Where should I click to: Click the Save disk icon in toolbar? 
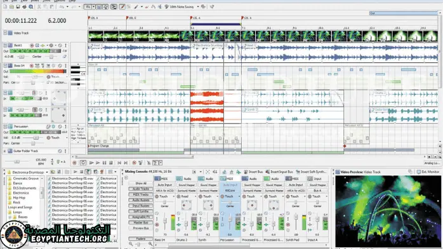click(18, 6)
